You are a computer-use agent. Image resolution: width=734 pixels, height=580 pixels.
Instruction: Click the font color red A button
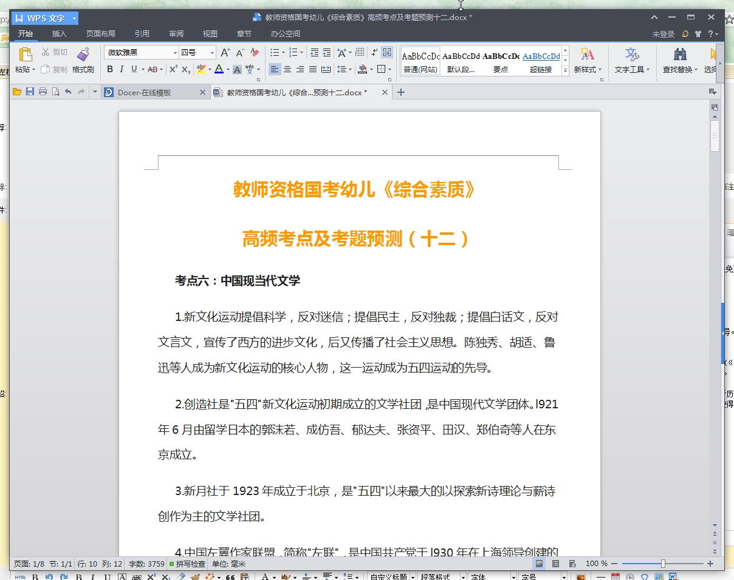tap(218, 69)
